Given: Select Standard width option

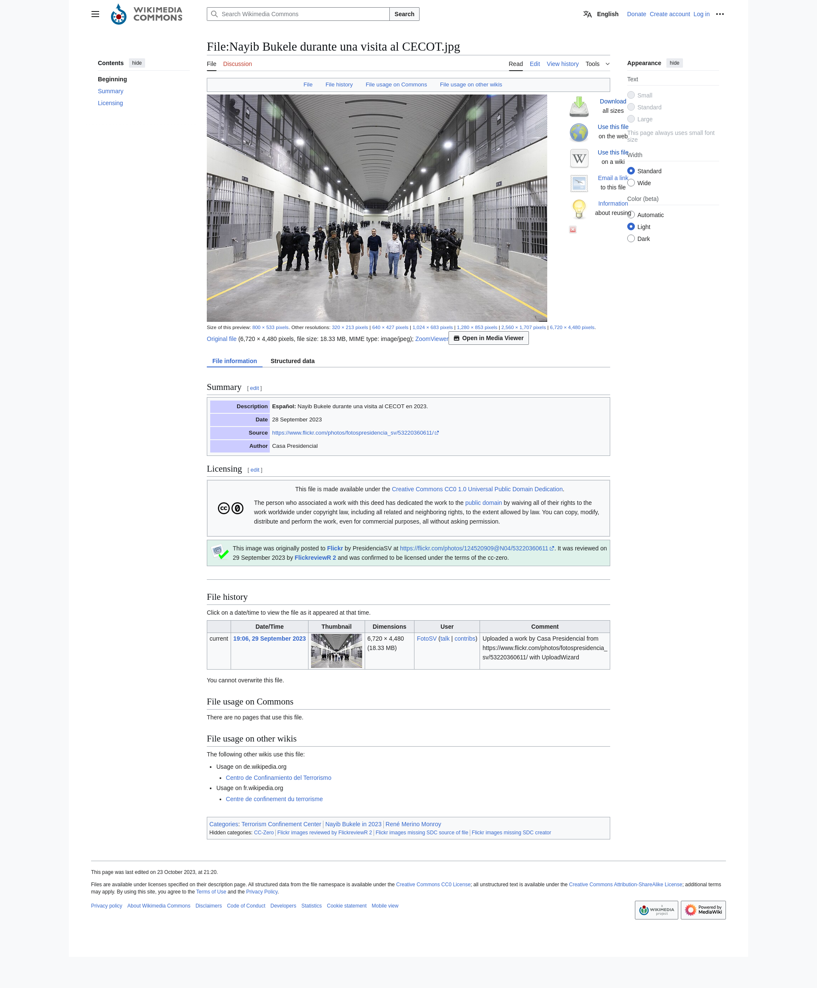Looking at the screenshot, I should 631,171.
